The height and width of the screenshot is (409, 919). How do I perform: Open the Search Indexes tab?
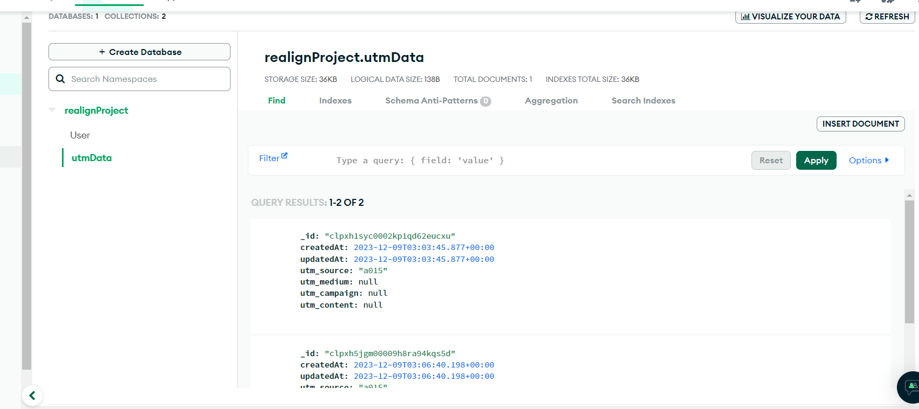(643, 100)
